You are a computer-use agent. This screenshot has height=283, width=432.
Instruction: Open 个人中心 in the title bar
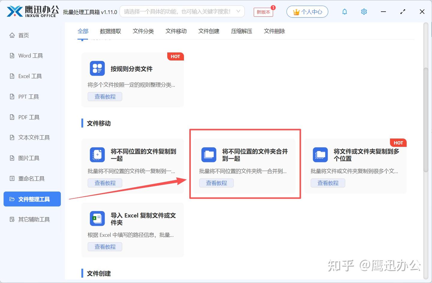[307, 11]
